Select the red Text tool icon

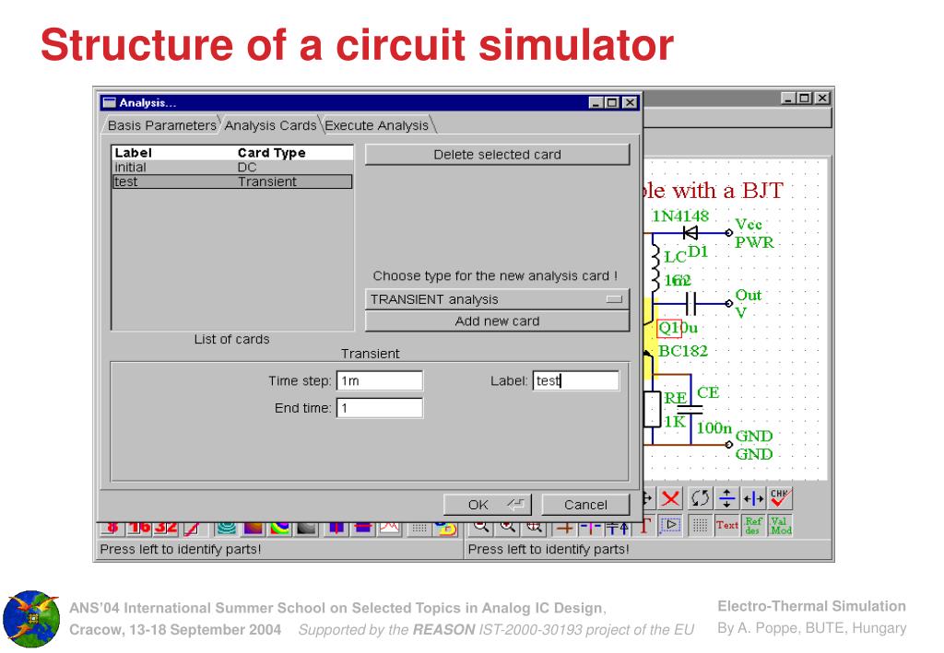click(x=726, y=525)
